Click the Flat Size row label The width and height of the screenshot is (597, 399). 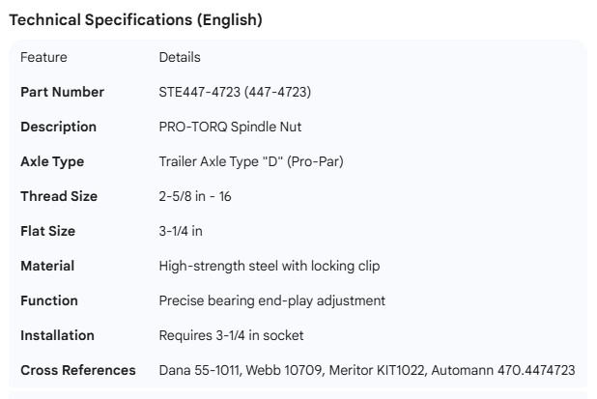[x=47, y=231]
